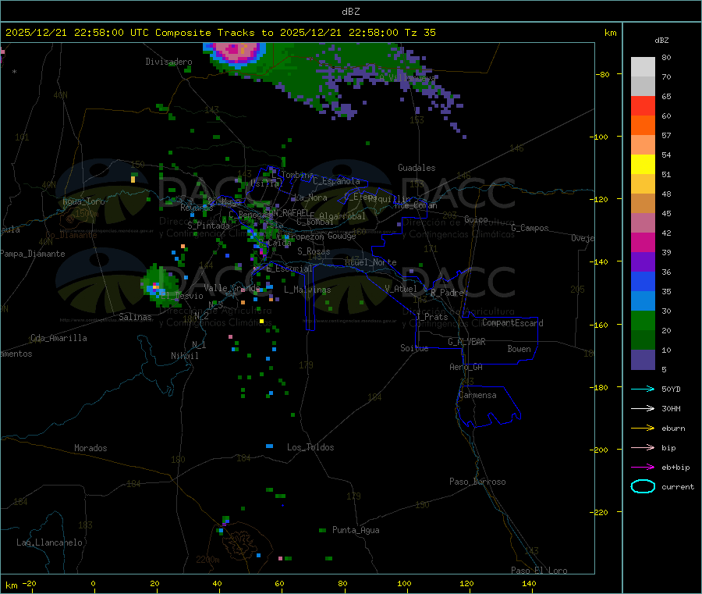The height and width of the screenshot is (594, 702).
Task: Click the red 65 dBZ color swatch
Action: click(x=643, y=105)
